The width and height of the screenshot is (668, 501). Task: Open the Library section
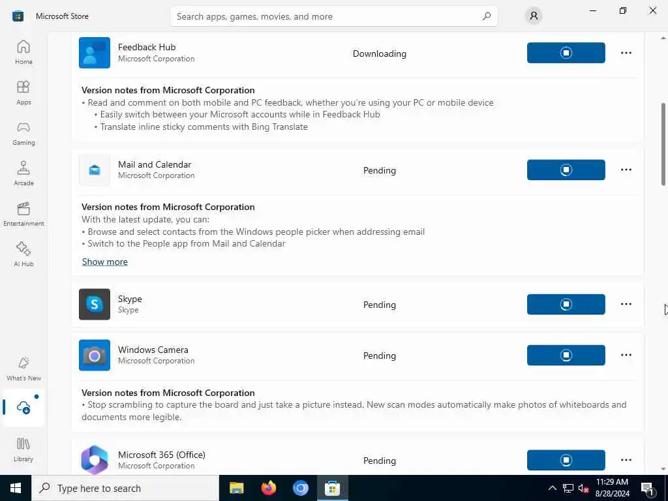[23, 450]
